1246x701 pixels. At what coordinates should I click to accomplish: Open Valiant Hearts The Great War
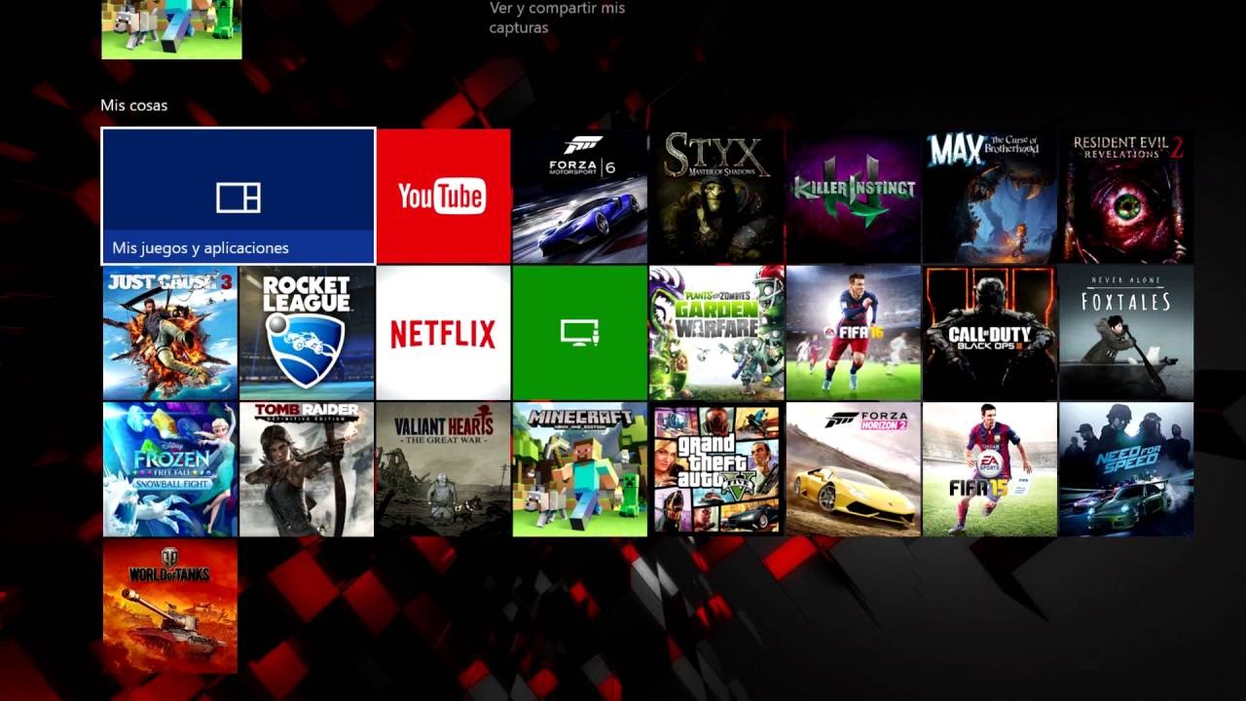[x=443, y=469]
